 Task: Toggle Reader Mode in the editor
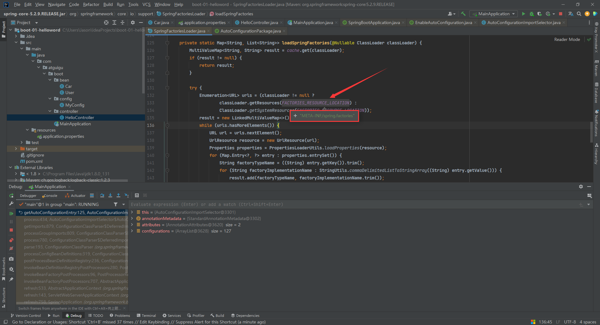coord(567,39)
